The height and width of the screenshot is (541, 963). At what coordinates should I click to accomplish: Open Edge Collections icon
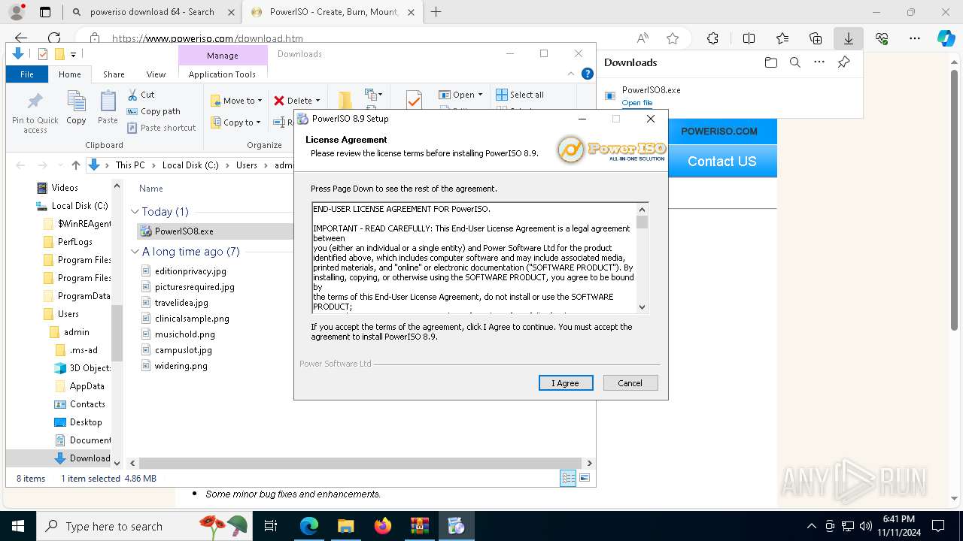[x=816, y=38]
